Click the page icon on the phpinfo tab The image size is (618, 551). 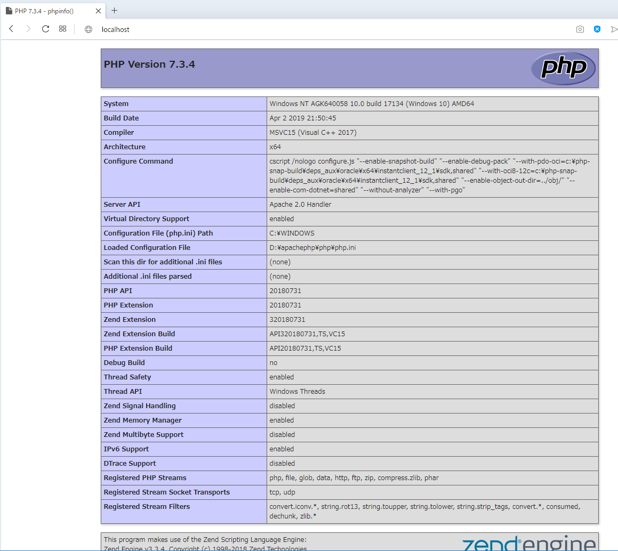9,11
